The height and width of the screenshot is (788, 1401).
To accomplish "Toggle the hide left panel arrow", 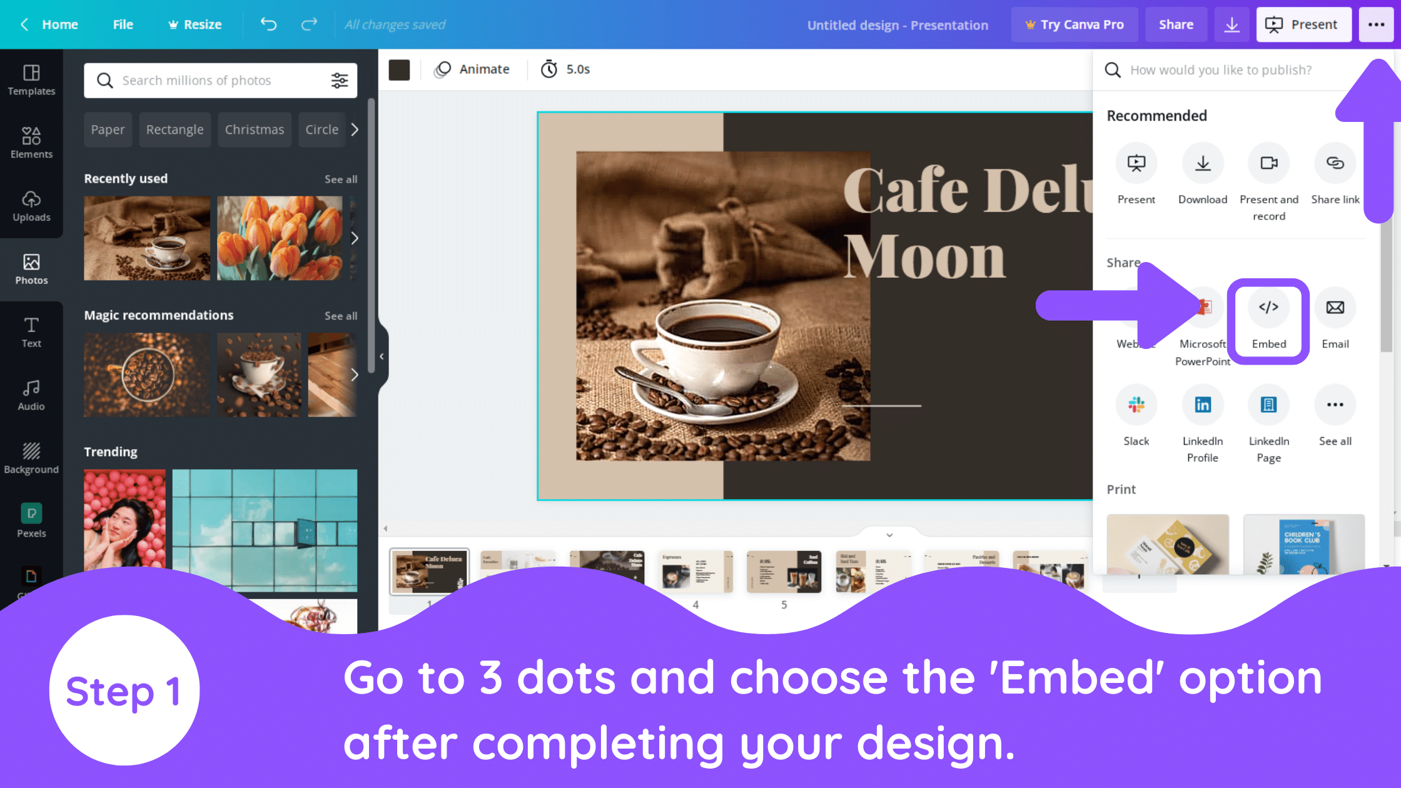I will coord(381,355).
